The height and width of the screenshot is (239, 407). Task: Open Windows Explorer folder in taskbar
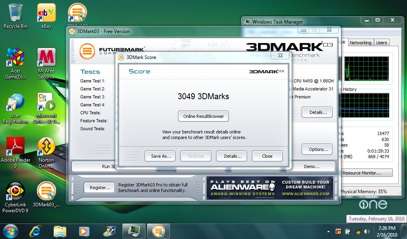[60, 231]
